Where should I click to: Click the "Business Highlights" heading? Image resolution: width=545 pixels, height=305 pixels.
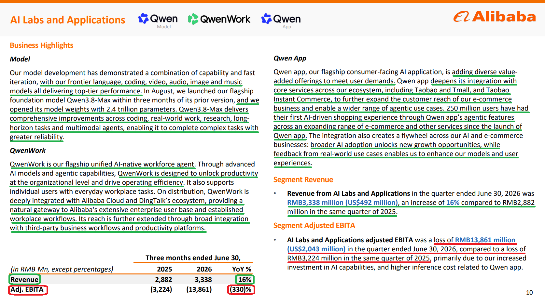(41, 45)
